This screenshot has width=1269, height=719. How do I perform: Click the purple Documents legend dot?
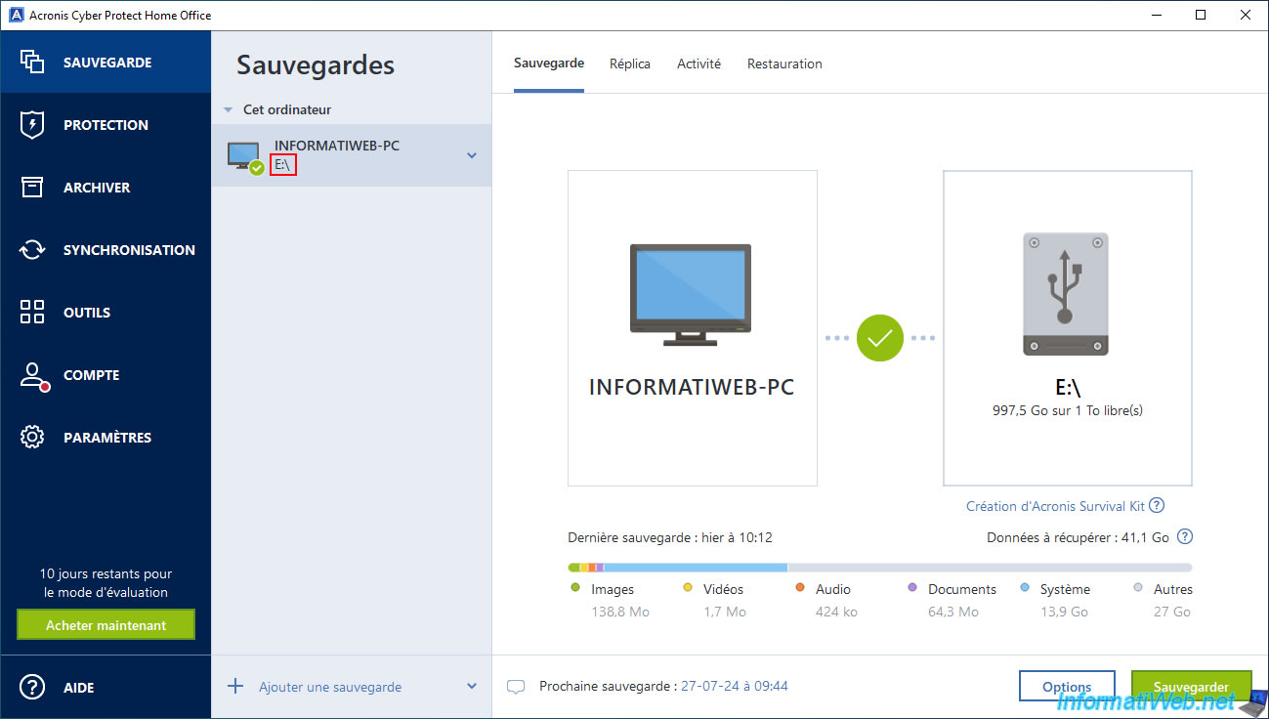(912, 588)
